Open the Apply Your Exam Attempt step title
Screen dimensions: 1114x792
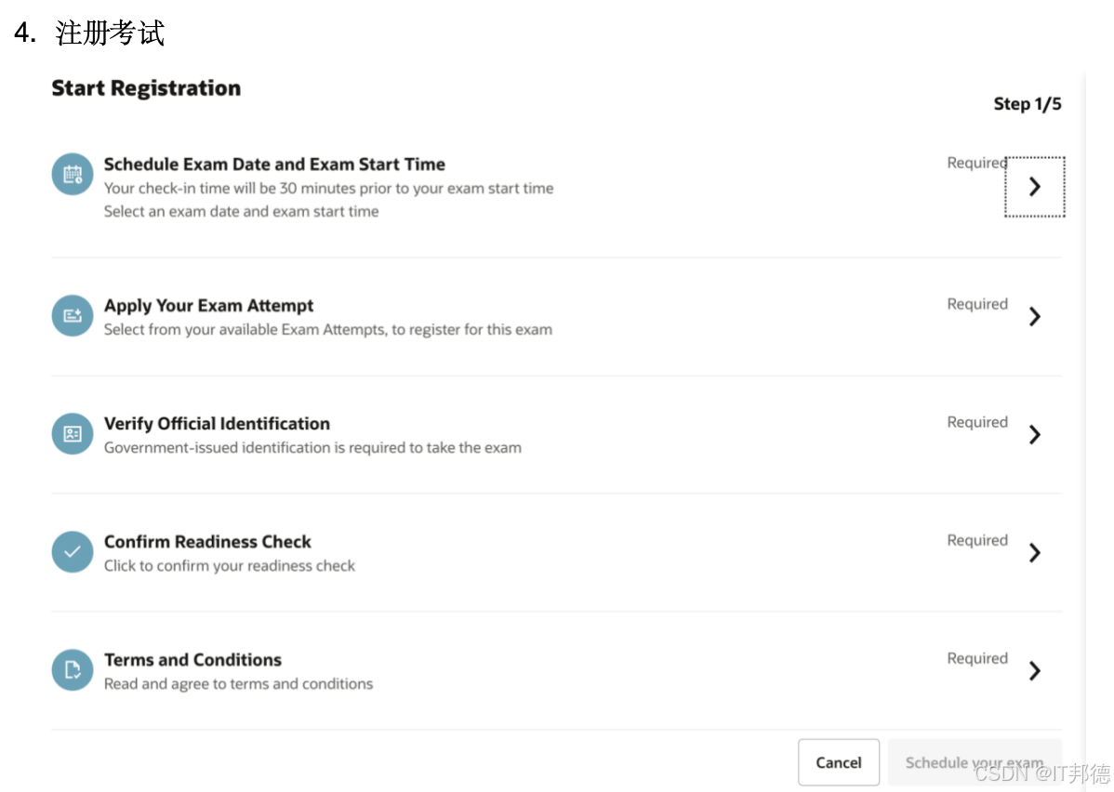(x=208, y=306)
